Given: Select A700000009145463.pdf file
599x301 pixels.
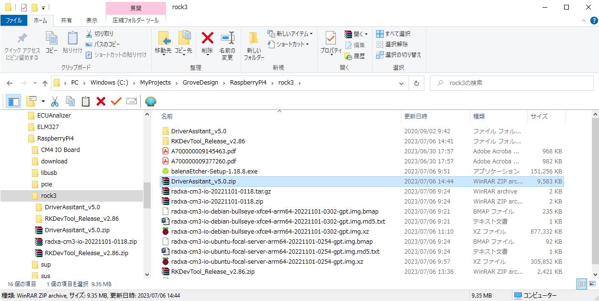Looking at the screenshot, I should tap(203, 151).
